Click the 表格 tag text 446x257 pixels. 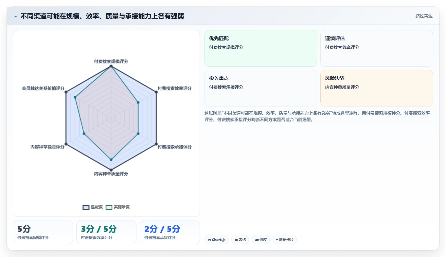242,240
